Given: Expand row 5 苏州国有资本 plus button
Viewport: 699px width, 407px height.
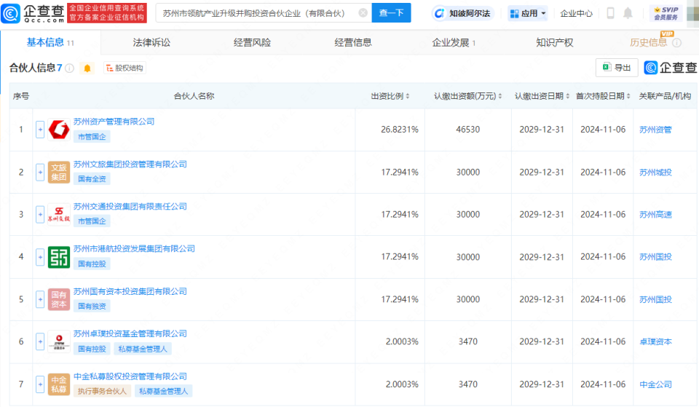Looking at the screenshot, I should 40,299.
